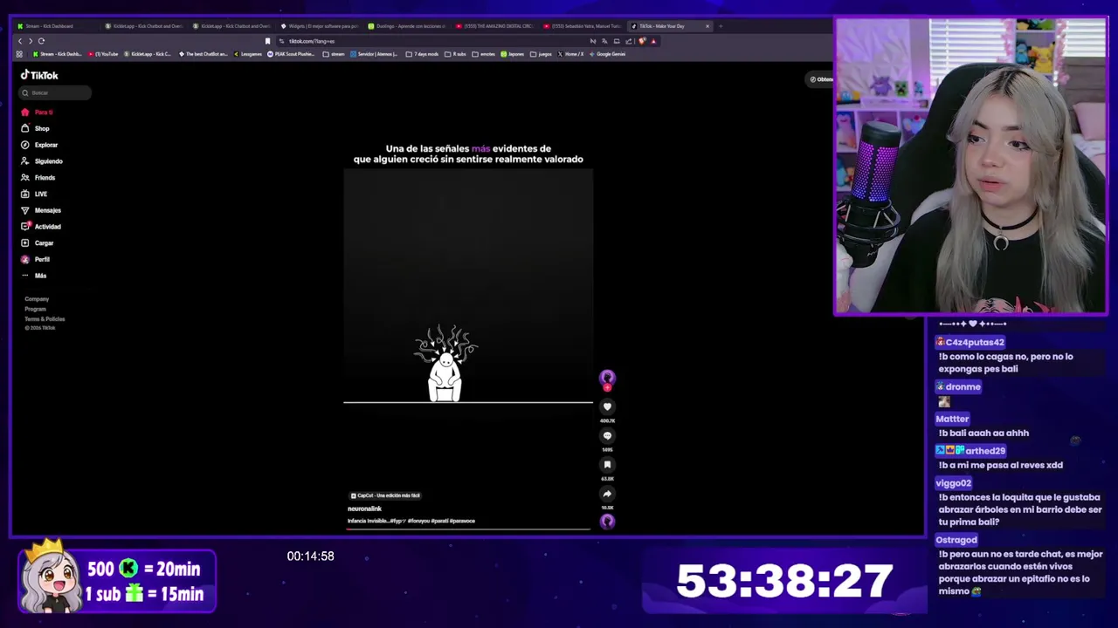This screenshot has height=628, width=1118.
Task: Seek on the video progress bar
Action: pos(468,529)
